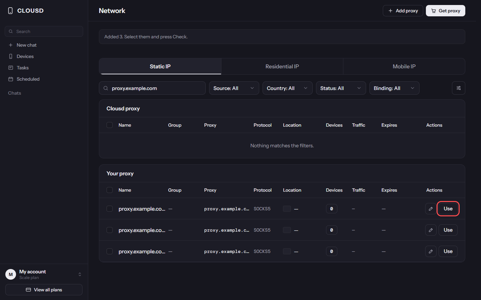
Task: Expand the Binding: All dropdown
Action: tap(394, 88)
